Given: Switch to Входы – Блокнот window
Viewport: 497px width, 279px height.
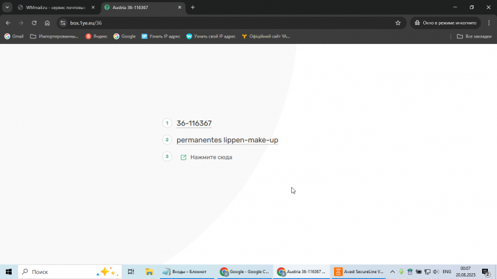Looking at the screenshot, I should (x=187, y=272).
